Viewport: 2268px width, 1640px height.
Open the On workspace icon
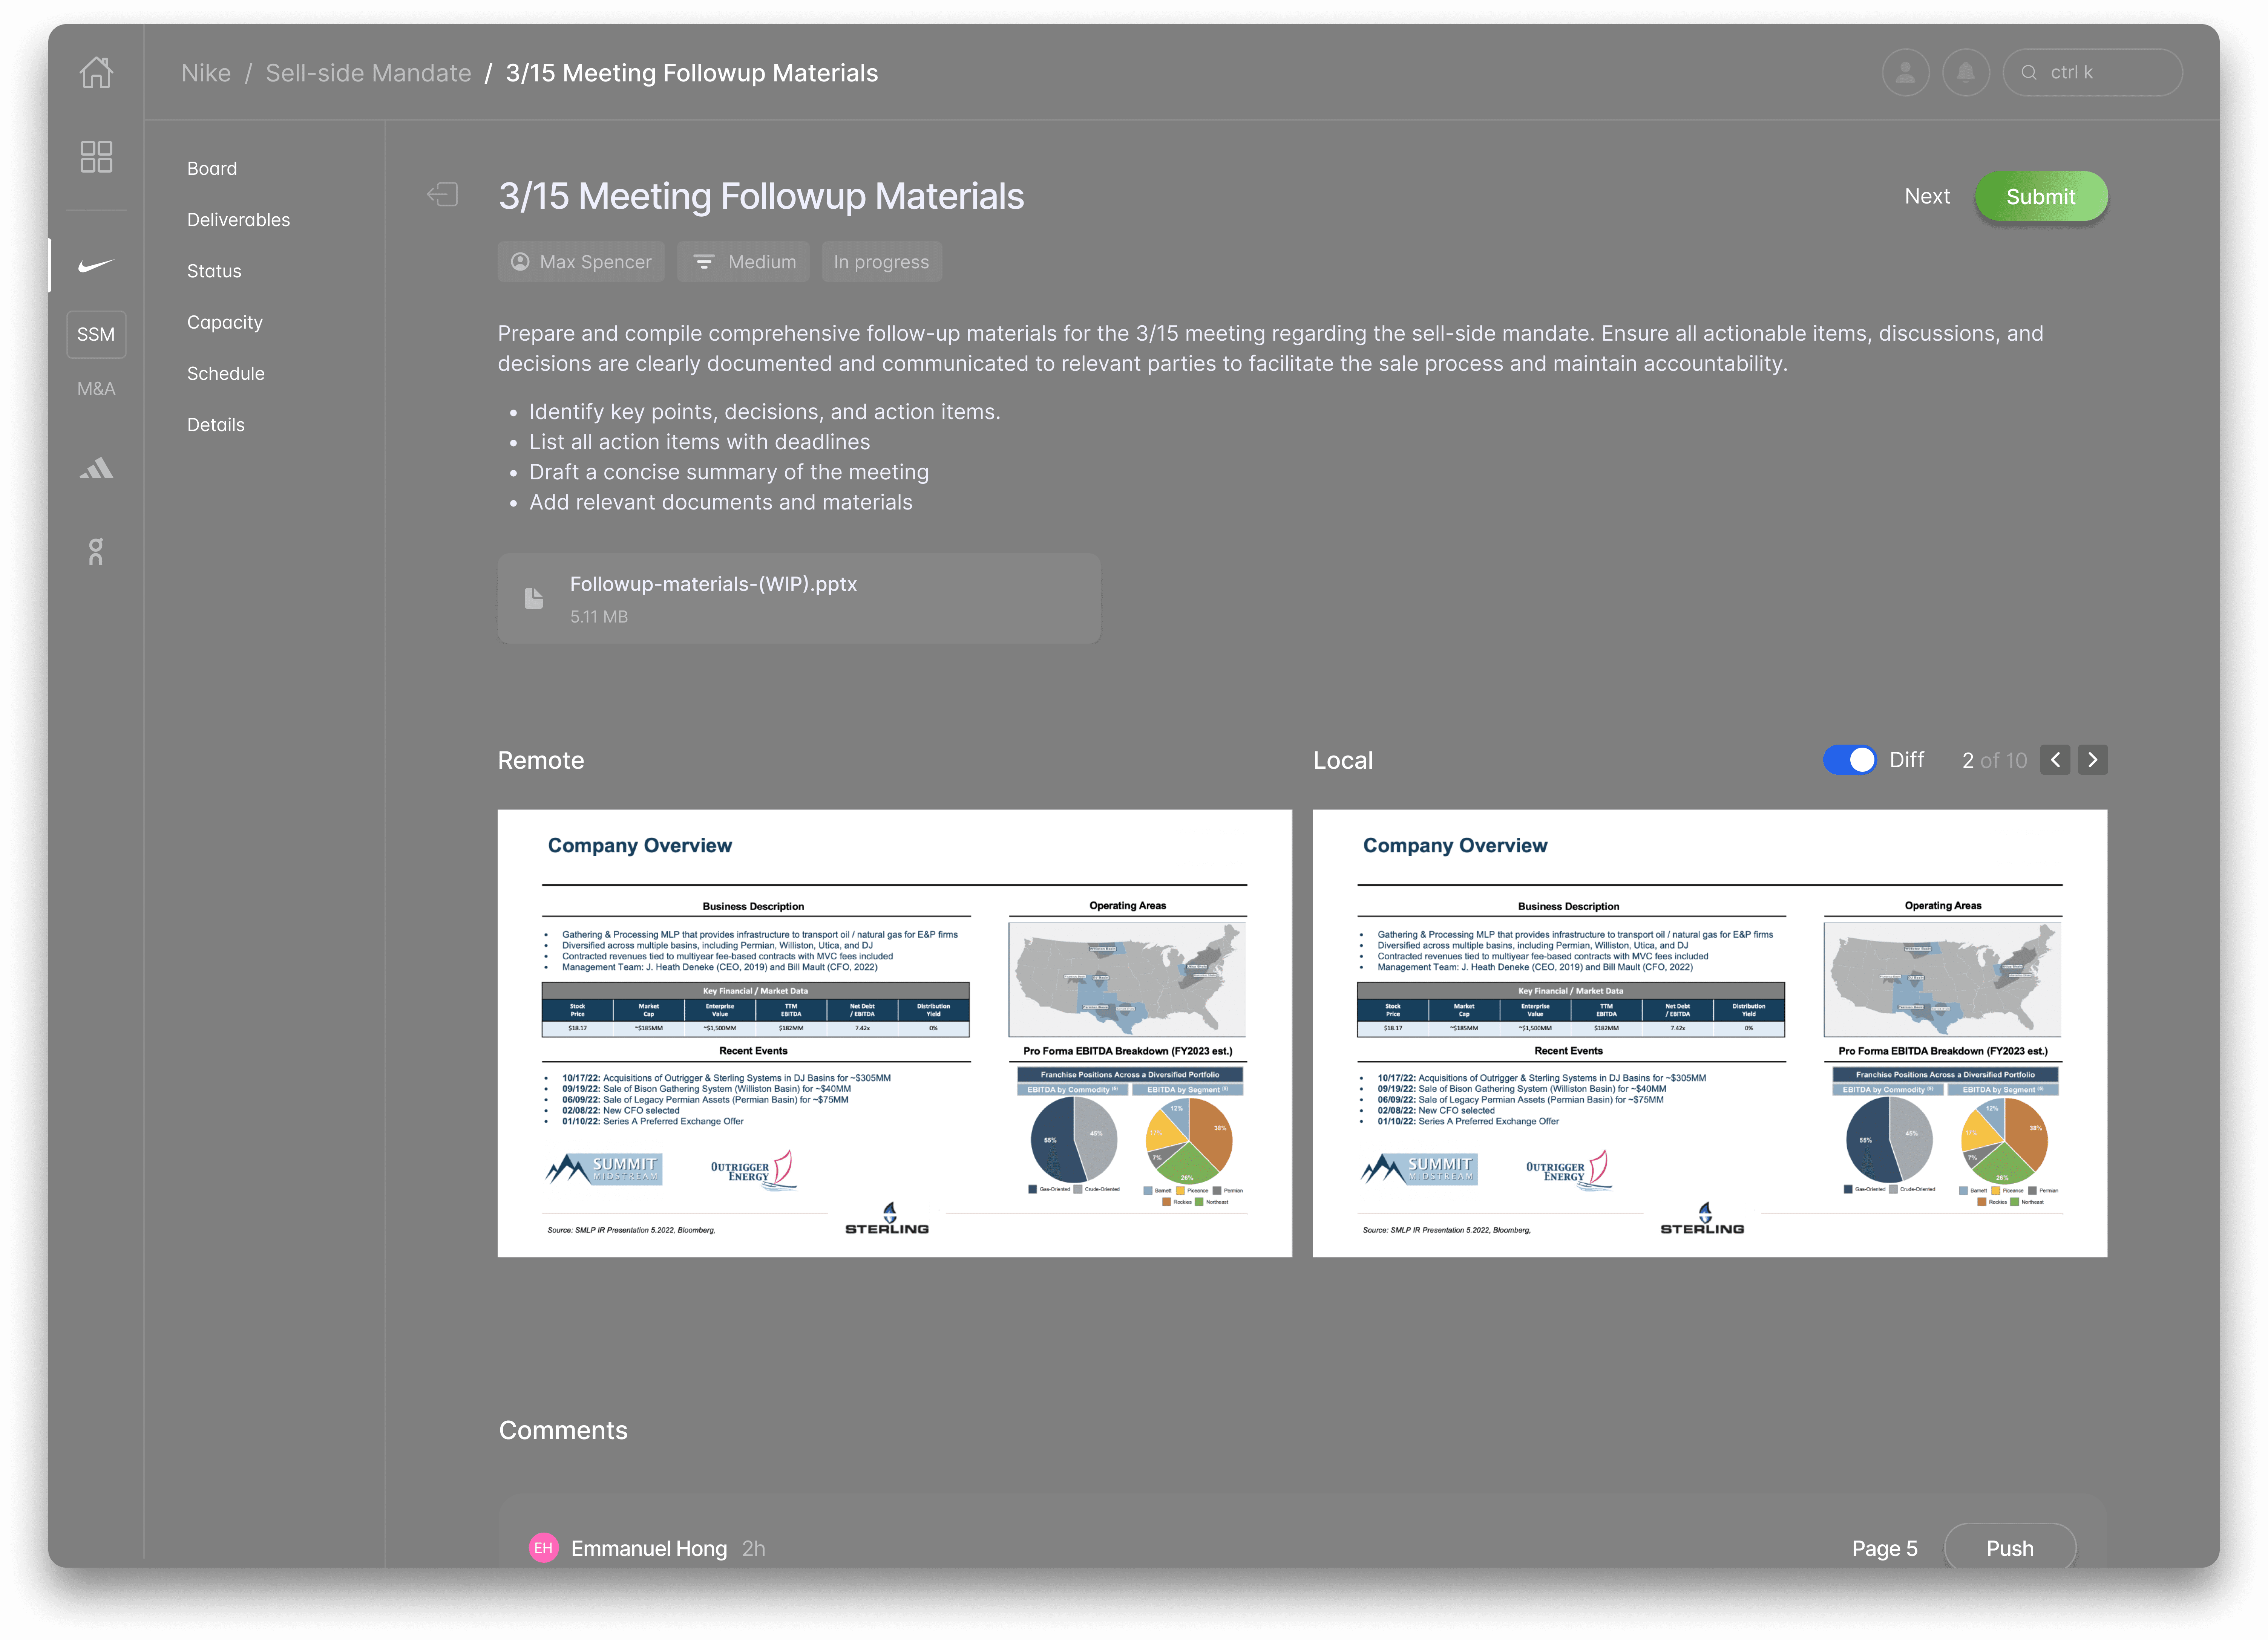coord(96,552)
